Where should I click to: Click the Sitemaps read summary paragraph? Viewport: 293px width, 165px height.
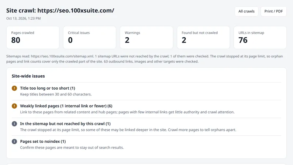(144, 59)
